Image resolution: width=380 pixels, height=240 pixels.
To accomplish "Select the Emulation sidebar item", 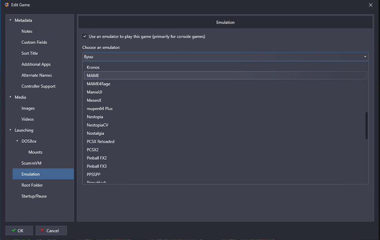I will coord(43,174).
